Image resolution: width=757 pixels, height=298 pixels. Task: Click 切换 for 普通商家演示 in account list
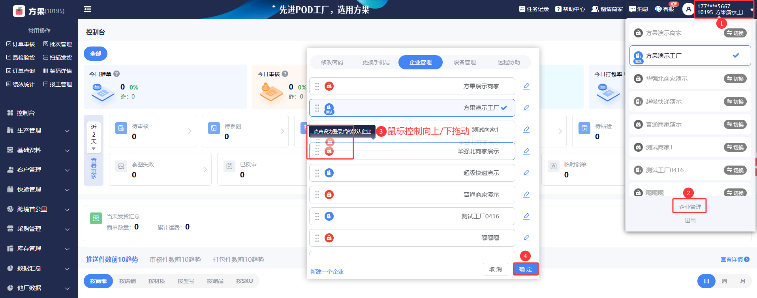click(735, 125)
